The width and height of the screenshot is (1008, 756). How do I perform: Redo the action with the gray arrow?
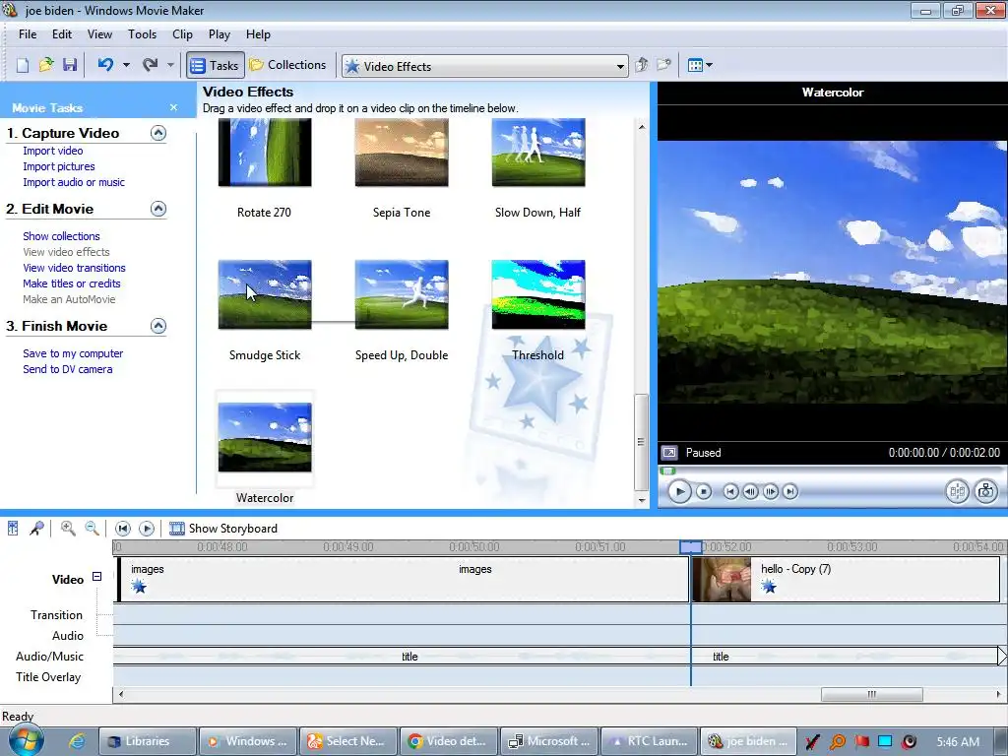(x=150, y=65)
